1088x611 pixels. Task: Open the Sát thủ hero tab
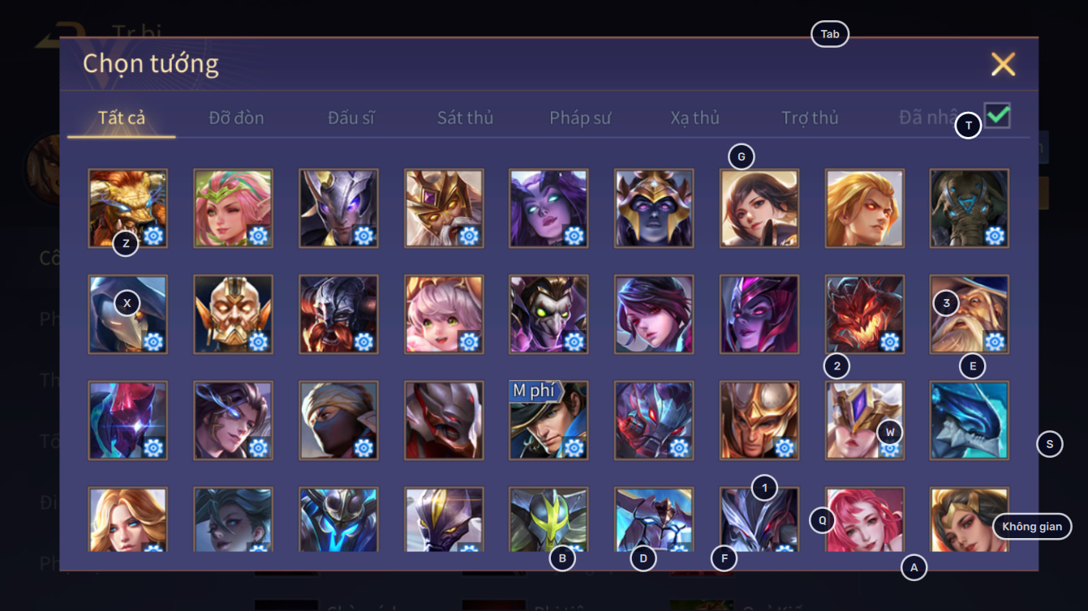tap(465, 117)
